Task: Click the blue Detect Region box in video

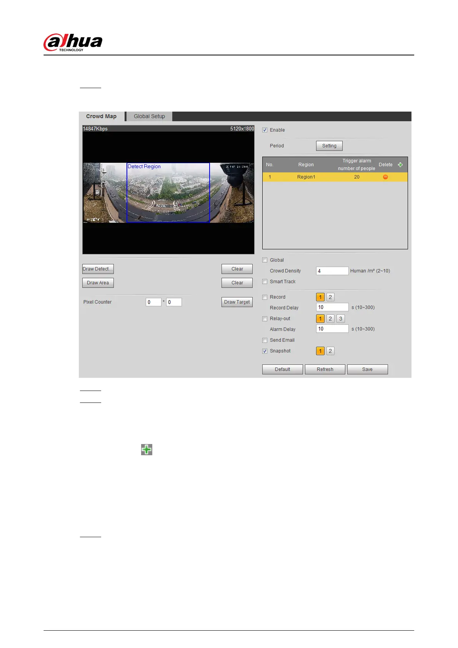Action: pyautogui.click(x=168, y=192)
